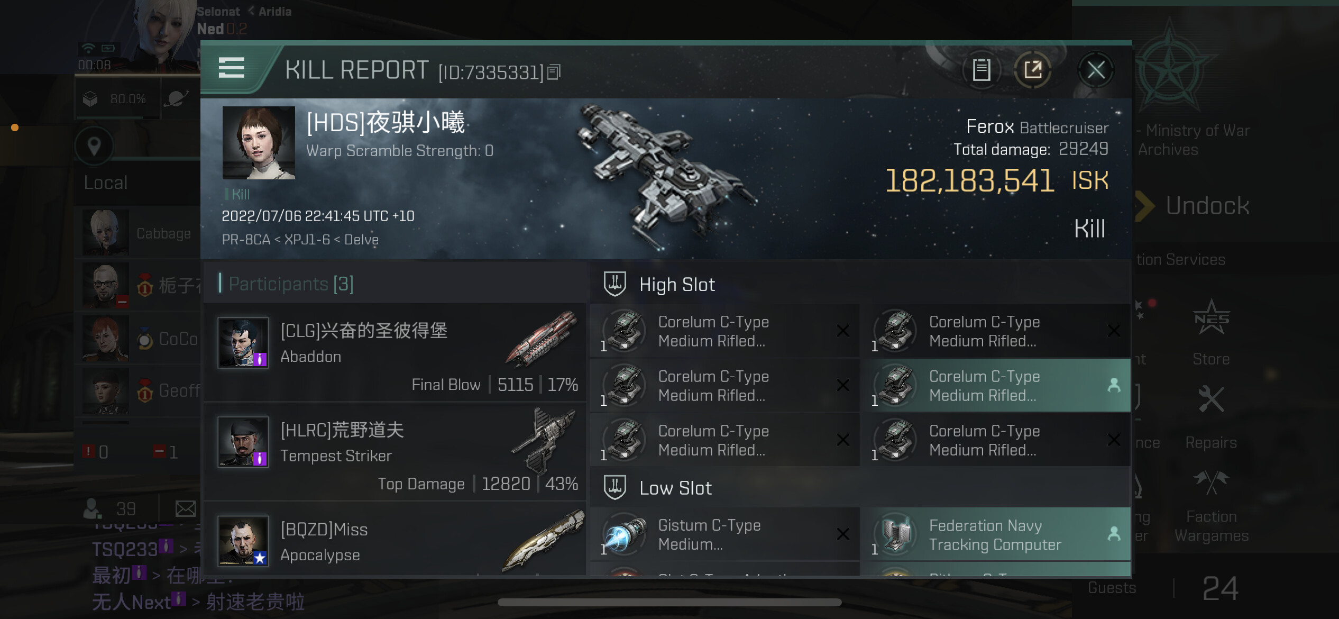This screenshot has width=1339, height=619.
Task: Close the Kill Report window
Action: coord(1096,70)
